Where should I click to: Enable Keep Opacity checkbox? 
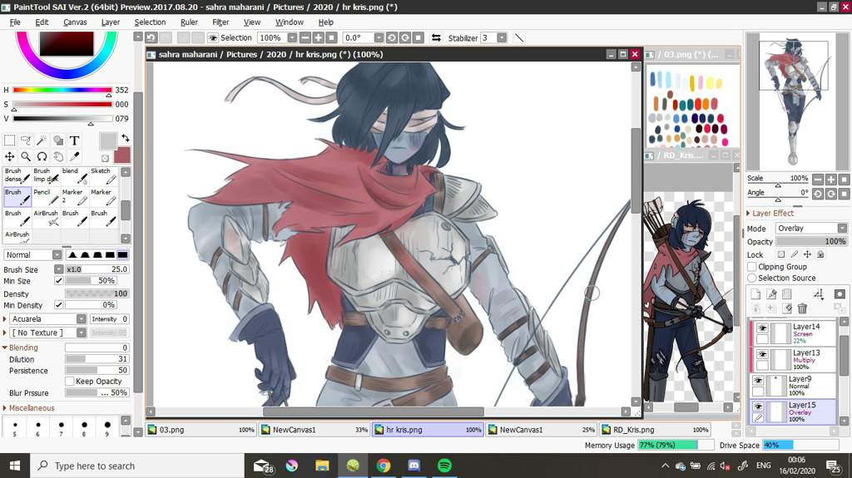coord(70,381)
